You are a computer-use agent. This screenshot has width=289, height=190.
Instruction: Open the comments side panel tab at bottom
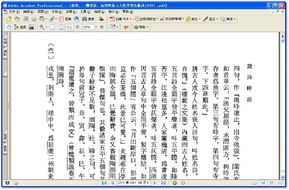tap(5, 148)
